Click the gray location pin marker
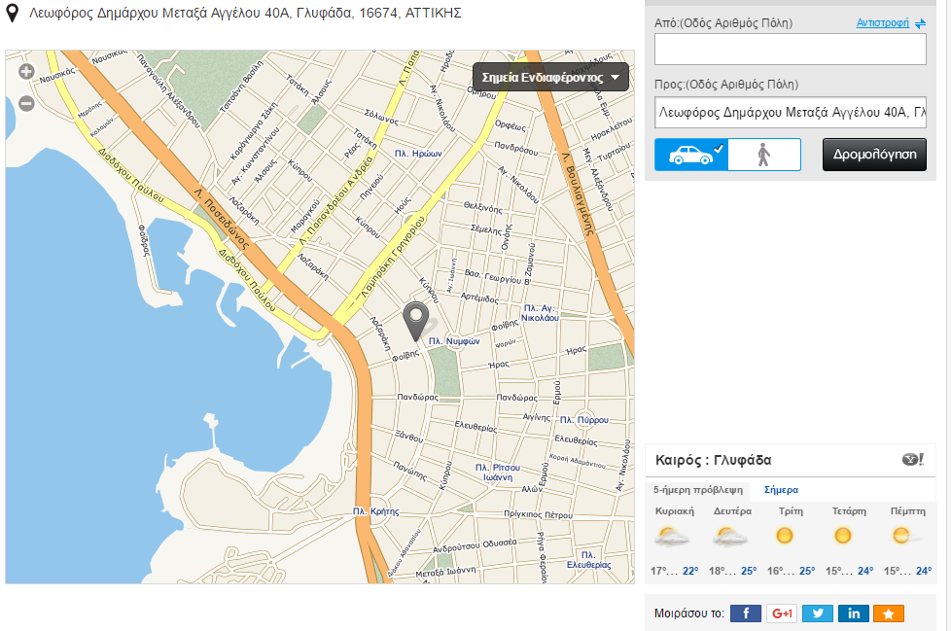Image resolution: width=951 pixels, height=631 pixels. (x=416, y=320)
